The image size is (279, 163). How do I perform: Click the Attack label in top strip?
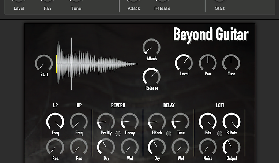[134, 8]
